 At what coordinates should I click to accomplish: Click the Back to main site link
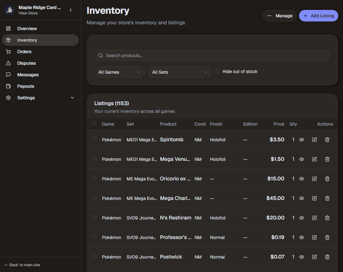(22, 265)
